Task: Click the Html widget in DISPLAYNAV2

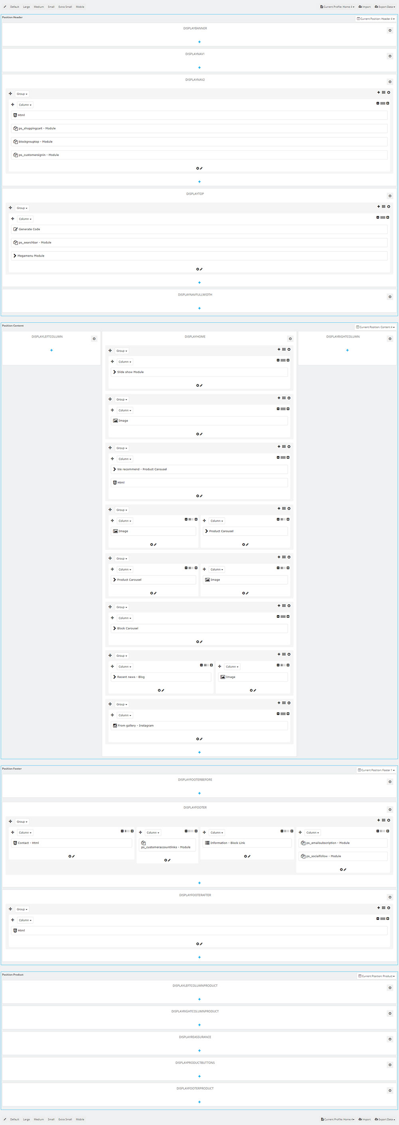Action: [199, 115]
